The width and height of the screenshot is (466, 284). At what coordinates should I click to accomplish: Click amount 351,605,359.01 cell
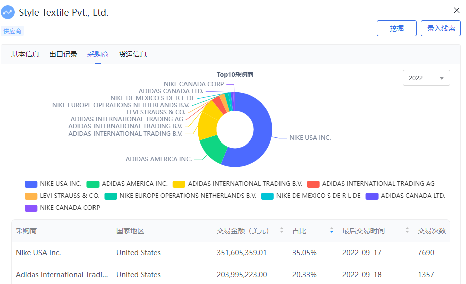pos(242,253)
